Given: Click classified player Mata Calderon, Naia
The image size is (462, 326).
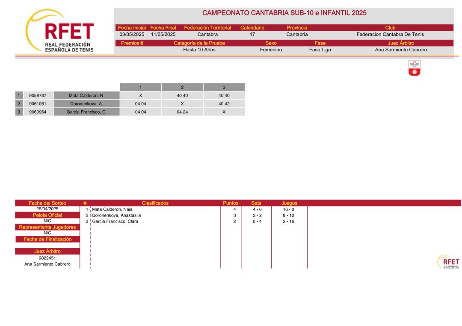Looking at the screenshot, I should click(112, 209).
